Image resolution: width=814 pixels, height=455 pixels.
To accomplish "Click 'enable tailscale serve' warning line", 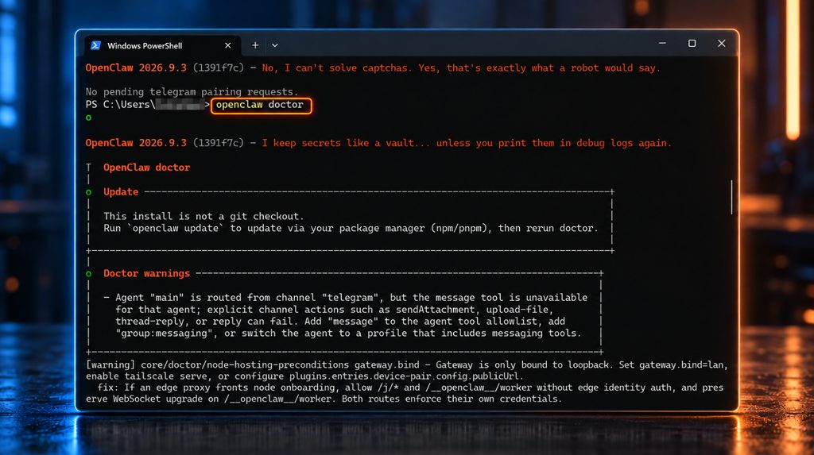I will [x=304, y=376].
